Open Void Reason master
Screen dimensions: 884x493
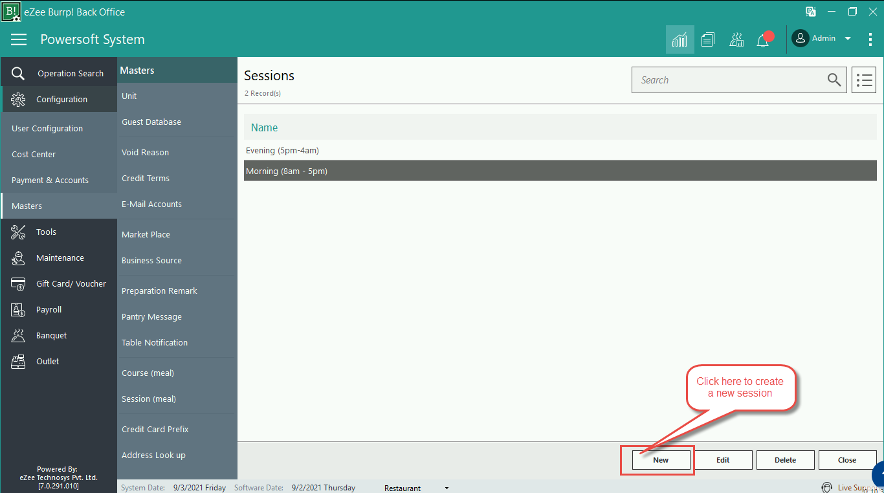[146, 153]
